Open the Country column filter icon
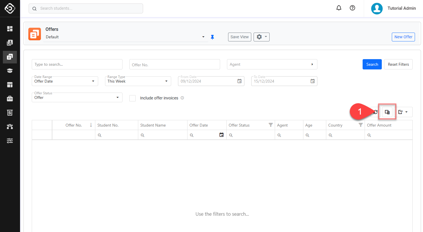 click(361, 125)
